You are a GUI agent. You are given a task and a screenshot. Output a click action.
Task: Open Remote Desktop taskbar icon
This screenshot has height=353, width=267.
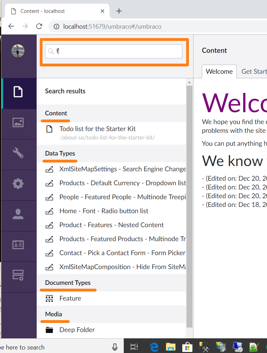(238, 347)
